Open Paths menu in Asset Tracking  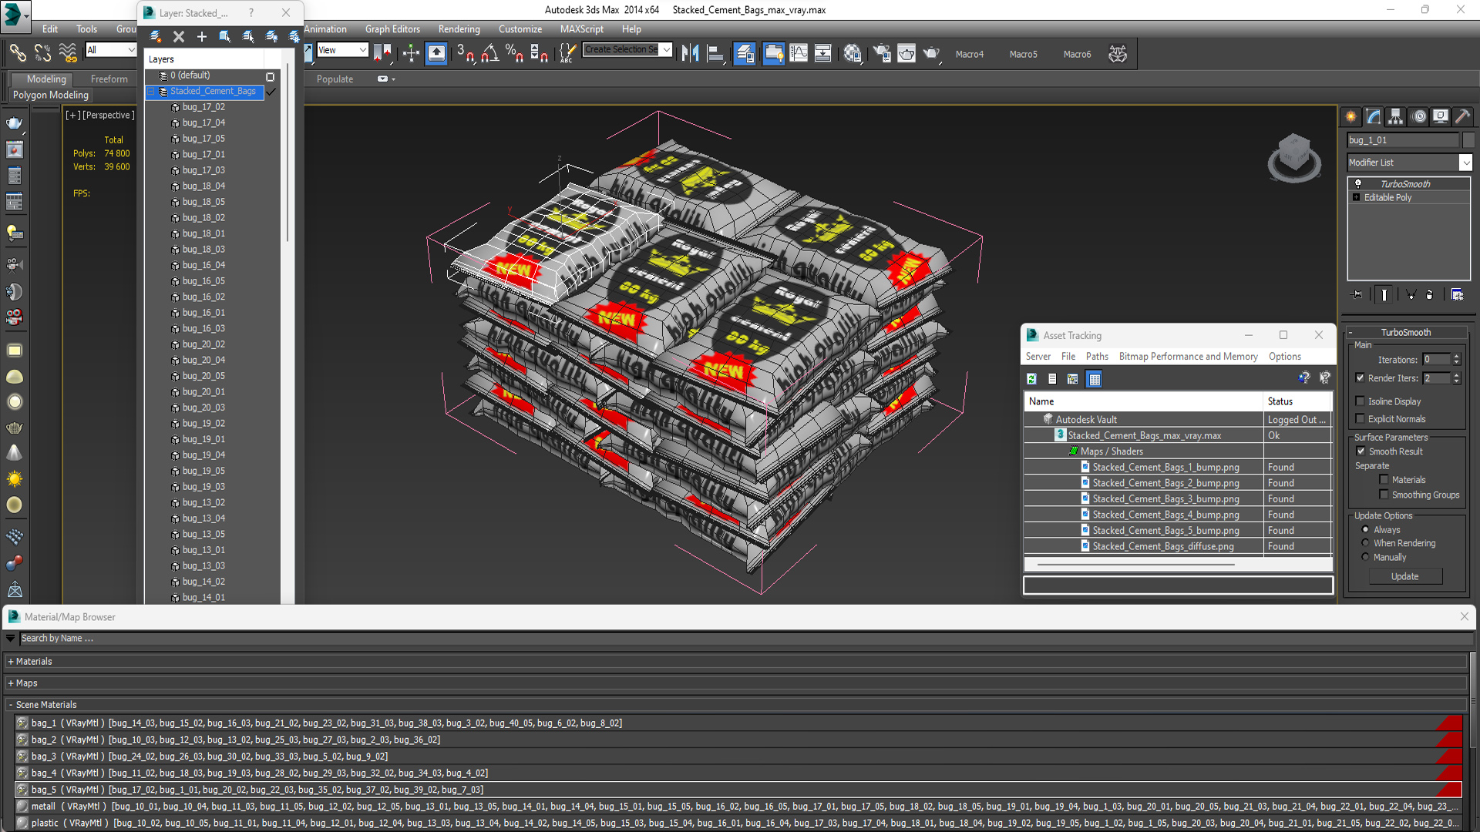click(1096, 356)
